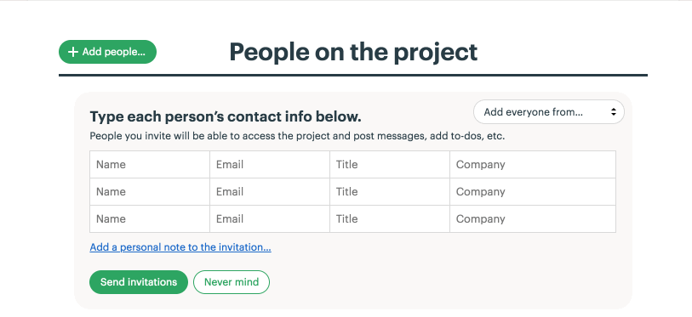Open 'Add a personal note to the invitation' link
This screenshot has height=317, width=692.
click(180, 247)
